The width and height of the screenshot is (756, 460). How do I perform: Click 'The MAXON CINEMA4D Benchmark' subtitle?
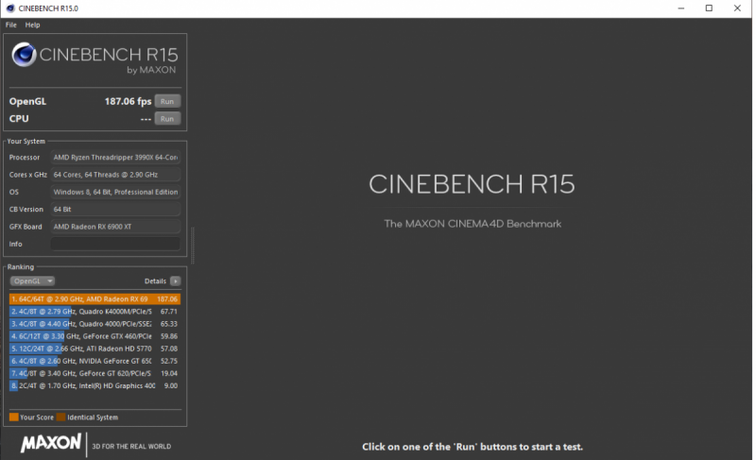tap(472, 224)
